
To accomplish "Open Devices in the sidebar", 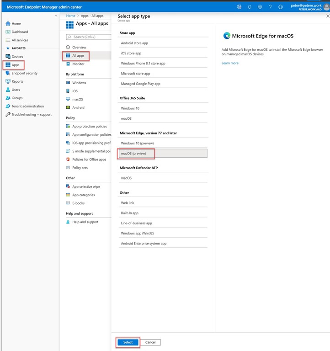I will (17, 57).
